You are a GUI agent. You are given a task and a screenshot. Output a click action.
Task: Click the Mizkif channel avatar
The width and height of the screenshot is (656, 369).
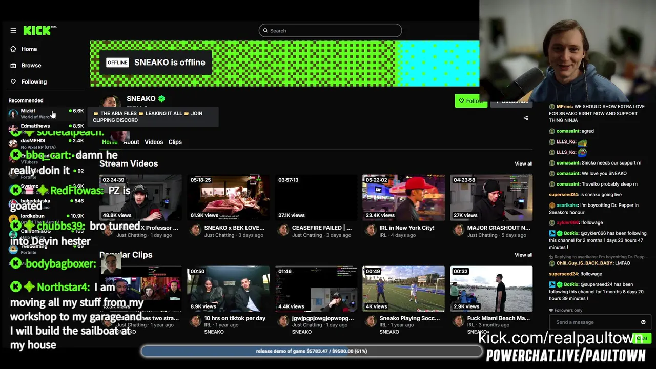pos(13,113)
